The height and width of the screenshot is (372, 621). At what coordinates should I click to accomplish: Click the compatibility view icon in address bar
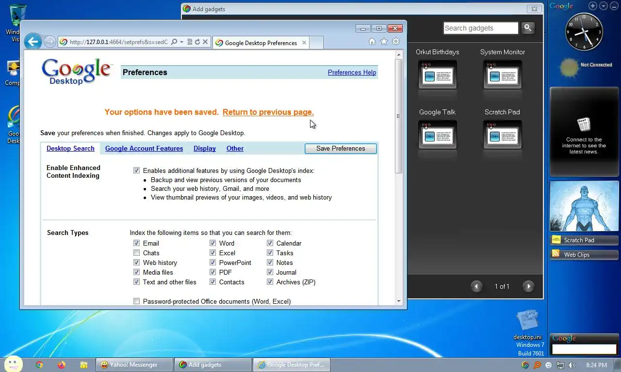click(190, 42)
